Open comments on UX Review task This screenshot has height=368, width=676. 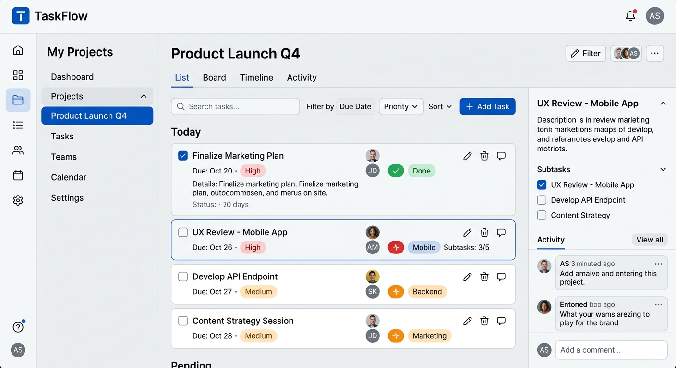tap(501, 232)
